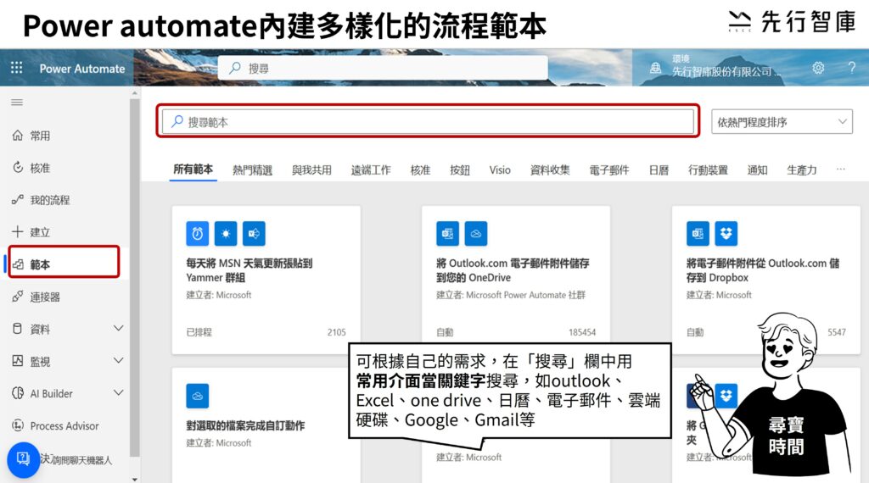Open the 依熱門程度排序 sort dropdown
The height and width of the screenshot is (483, 869).
click(x=782, y=122)
